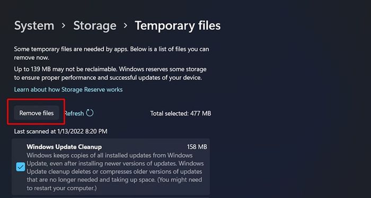The height and width of the screenshot is (198, 371).
Task: Go back to the System breadcrumb
Action: coord(34,25)
